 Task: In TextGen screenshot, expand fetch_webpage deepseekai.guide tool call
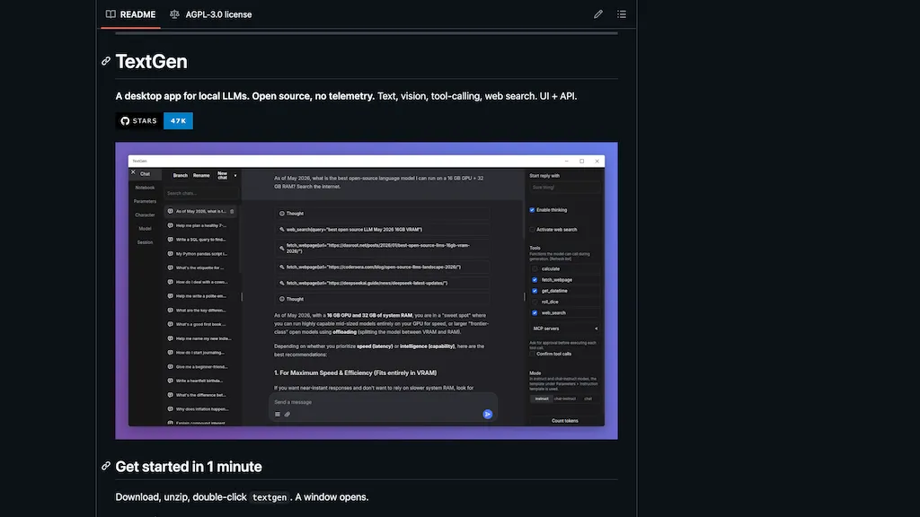[x=383, y=283]
